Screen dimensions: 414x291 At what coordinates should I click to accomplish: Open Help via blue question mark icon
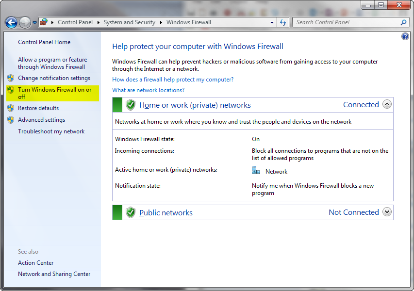405,36
